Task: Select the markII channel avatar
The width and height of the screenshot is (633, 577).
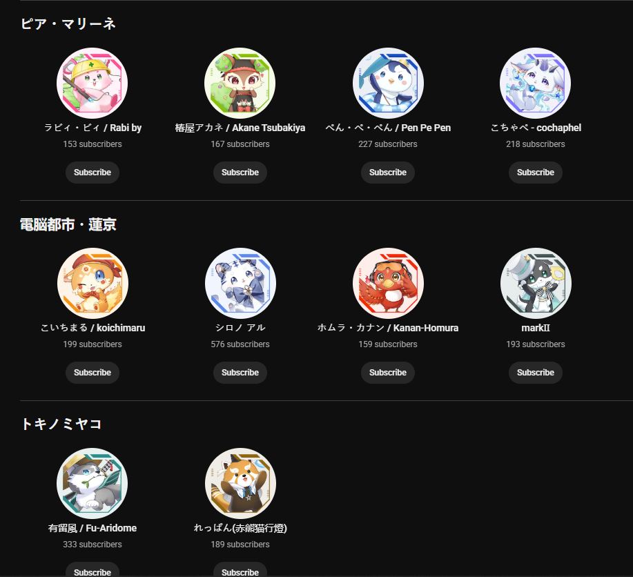Action: tap(536, 283)
